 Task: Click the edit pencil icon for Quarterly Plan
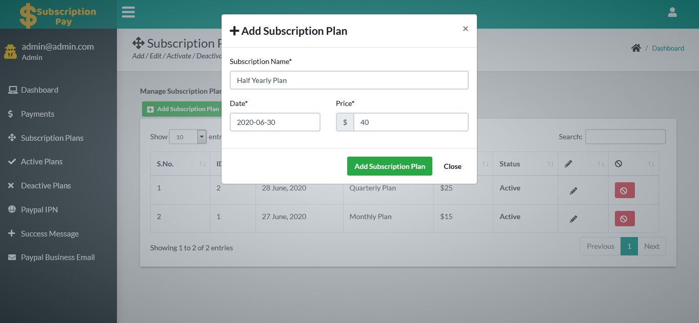click(x=574, y=190)
